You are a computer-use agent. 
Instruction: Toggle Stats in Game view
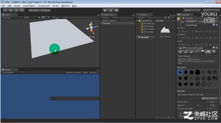(85, 72)
